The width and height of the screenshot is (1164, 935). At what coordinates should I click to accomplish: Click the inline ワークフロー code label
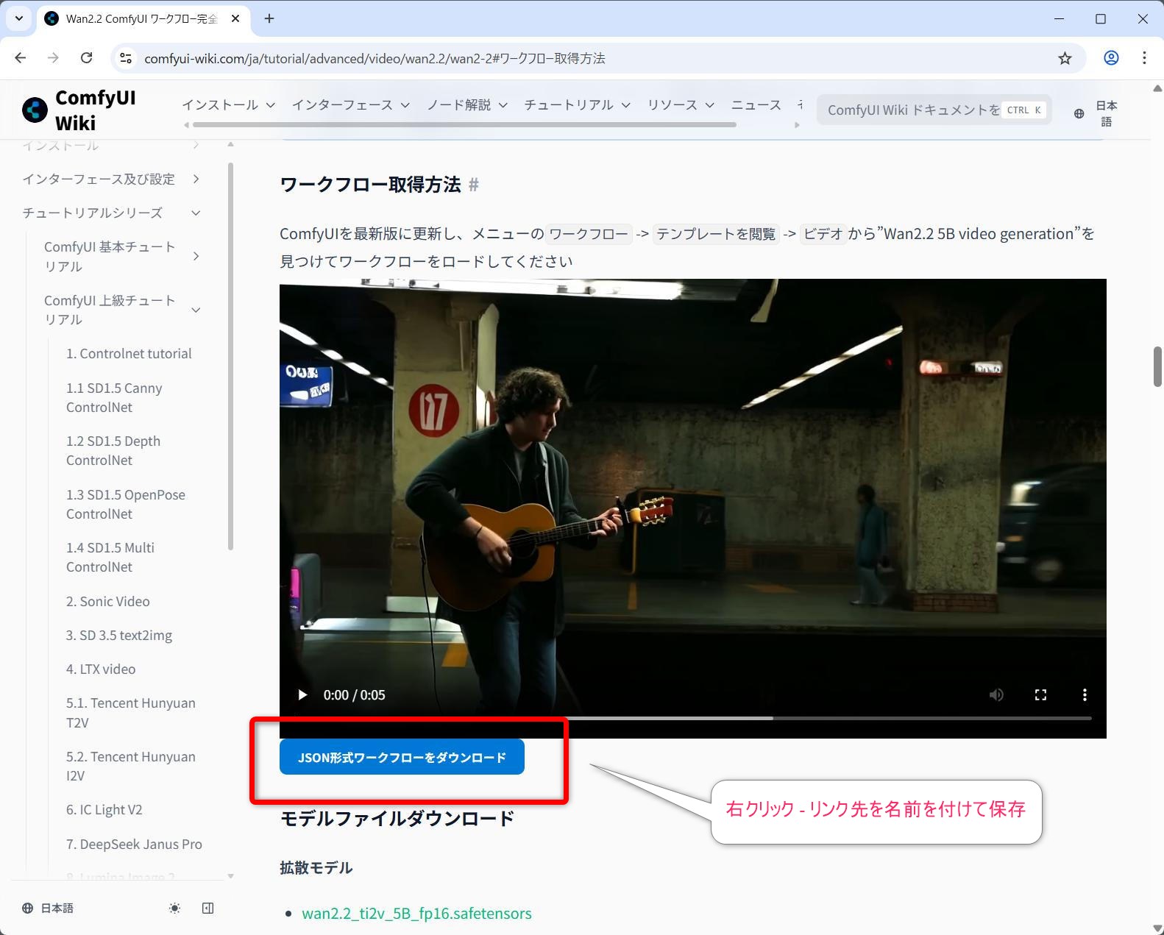point(589,234)
